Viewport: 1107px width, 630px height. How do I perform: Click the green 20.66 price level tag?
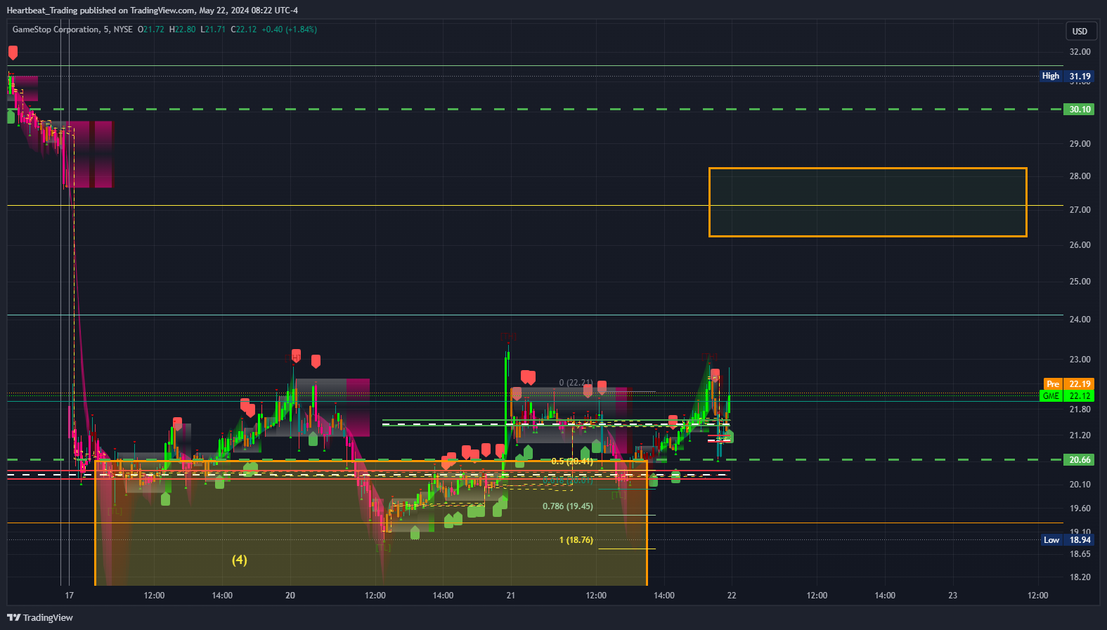tap(1080, 460)
